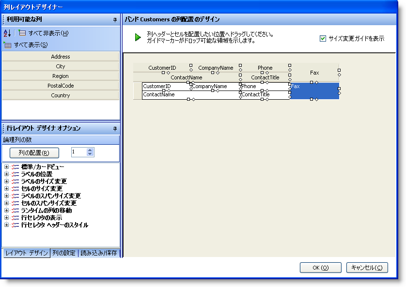The width and height of the screenshot is (406, 287).
Task: Click the pin icon on 行レイアウト デザイナ オプション header
Action: (115, 128)
